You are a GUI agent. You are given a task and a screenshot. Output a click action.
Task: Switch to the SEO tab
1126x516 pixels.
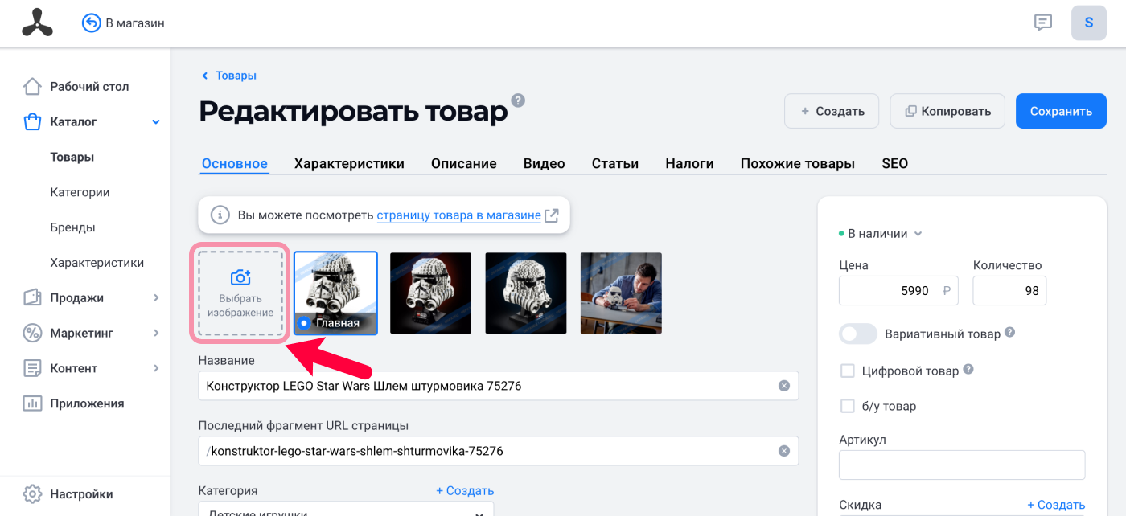pos(895,163)
